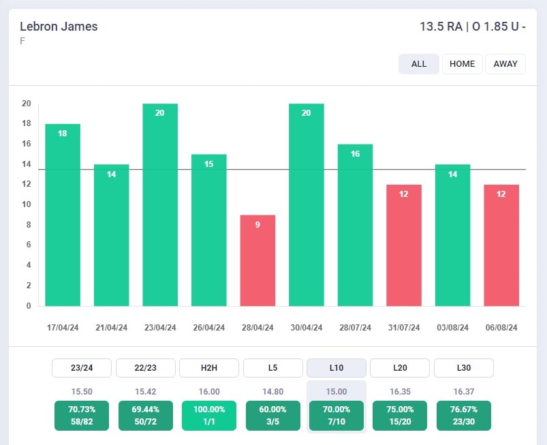Image resolution: width=547 pixels, height=445 pixels.
Task: Click the 13.5 RA odds line text
Action: click(472, 27)
